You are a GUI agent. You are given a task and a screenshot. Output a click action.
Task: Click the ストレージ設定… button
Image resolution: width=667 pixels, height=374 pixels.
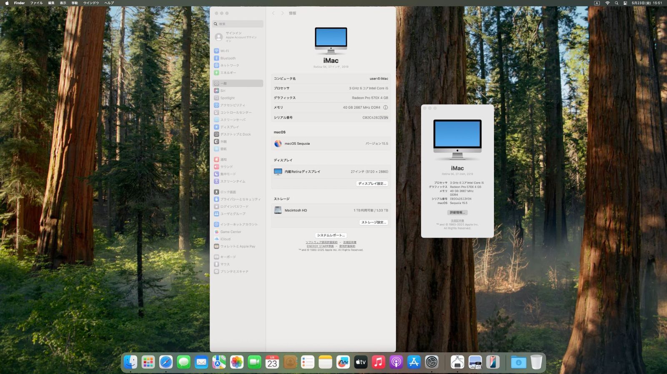(374, 223)
